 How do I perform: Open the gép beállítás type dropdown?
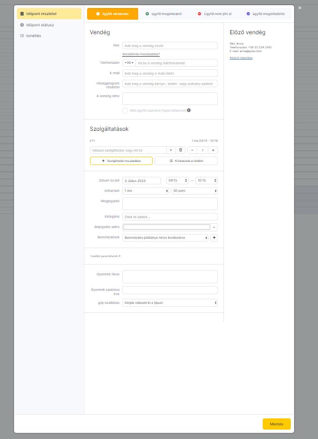[170, 303]
